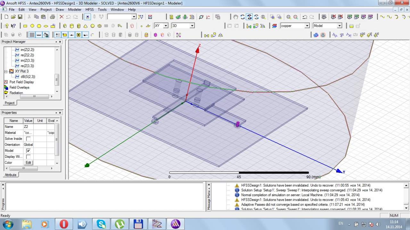Image resolution: width=410 pixels, height=230 pixels.
Task: Open the XY drawing plane dropdown
Action: tap(166, 26)
